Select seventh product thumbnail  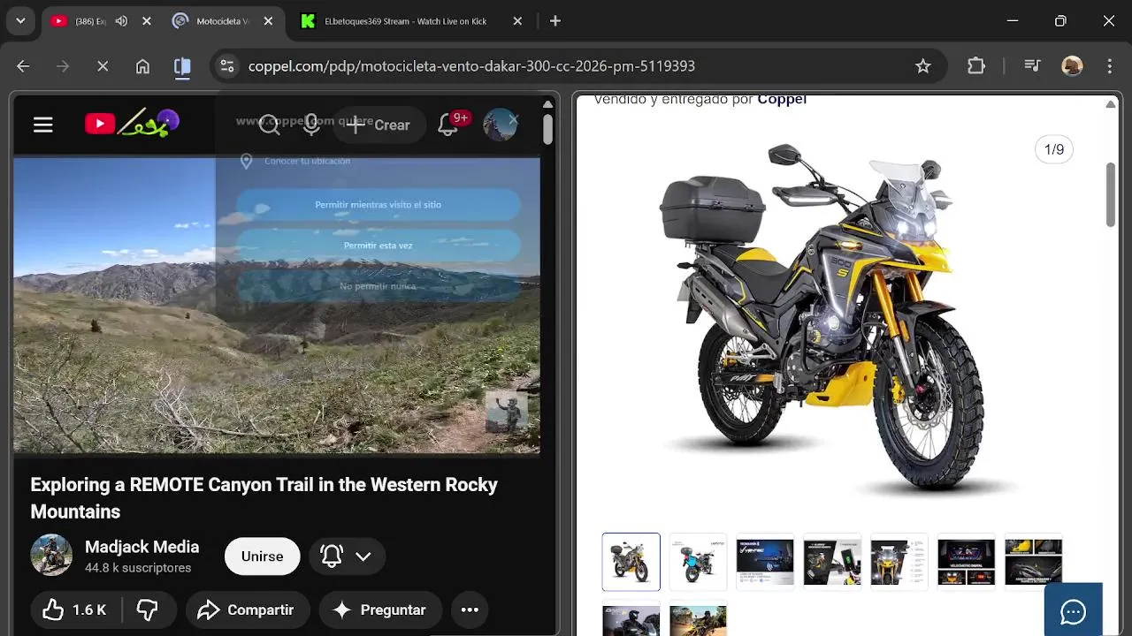(x=1034, y=562)
